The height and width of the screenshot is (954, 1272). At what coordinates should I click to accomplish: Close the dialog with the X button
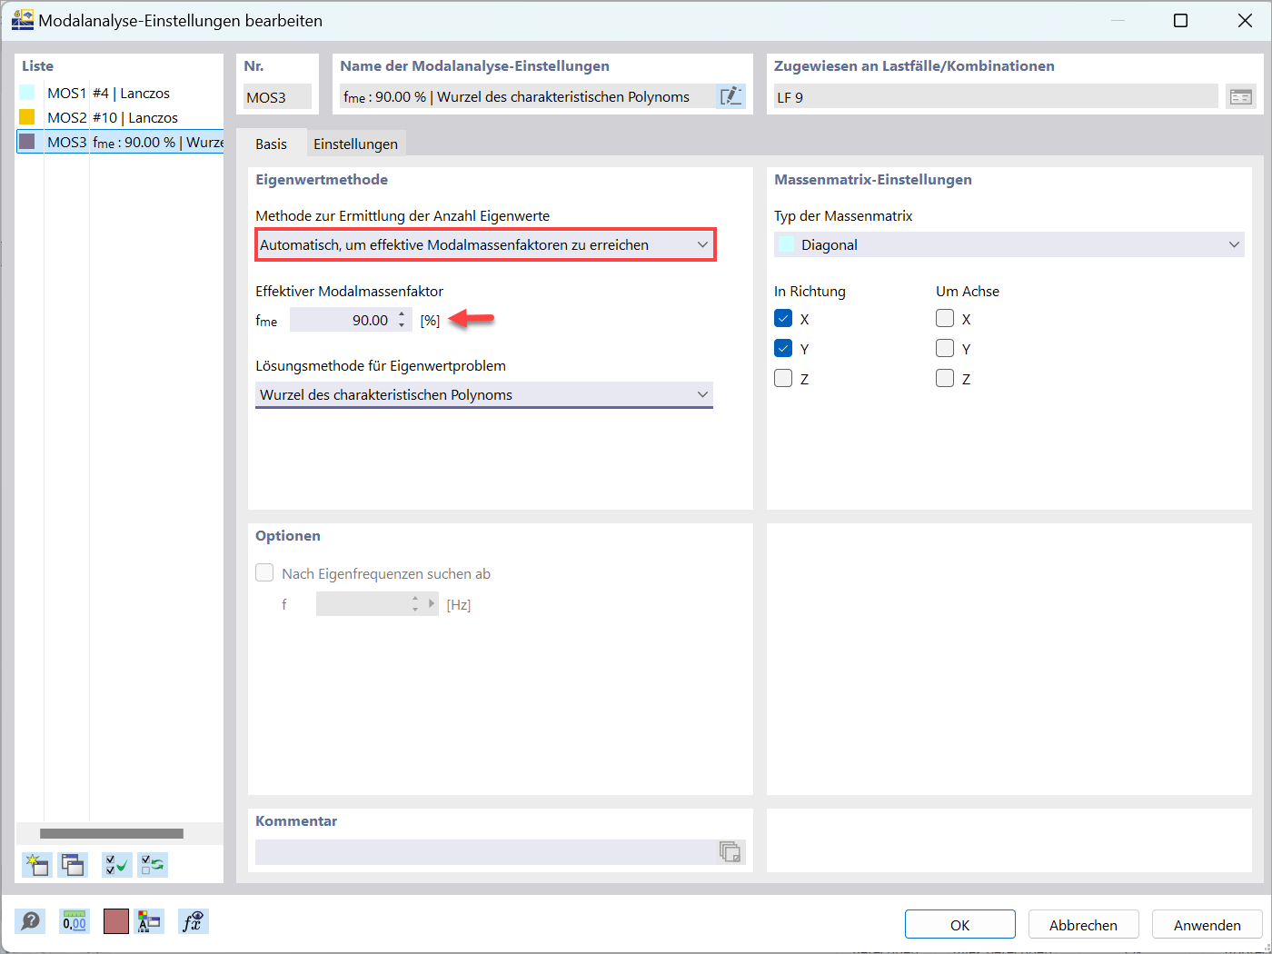1245,20
